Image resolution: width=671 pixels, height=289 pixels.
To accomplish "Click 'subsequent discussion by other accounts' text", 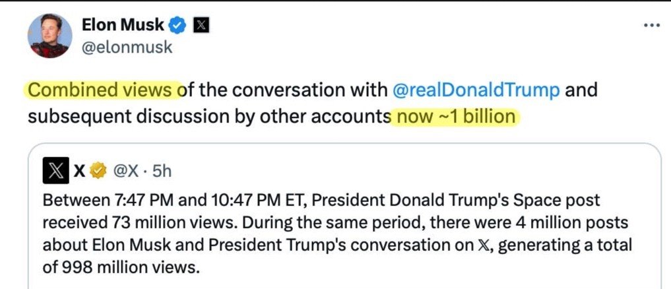I will (x=209, y=116).
